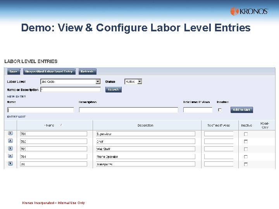Click Wait Staff row TeleTime IP Alias field
279x209 pixels.
click(219, 149)
